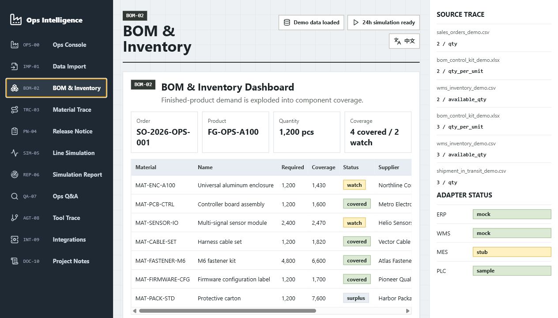Click sales_orders_demo.csv in Source Trace
Image resolution: width=558 pixels, height=318 pixels.
tap(463, 32)
